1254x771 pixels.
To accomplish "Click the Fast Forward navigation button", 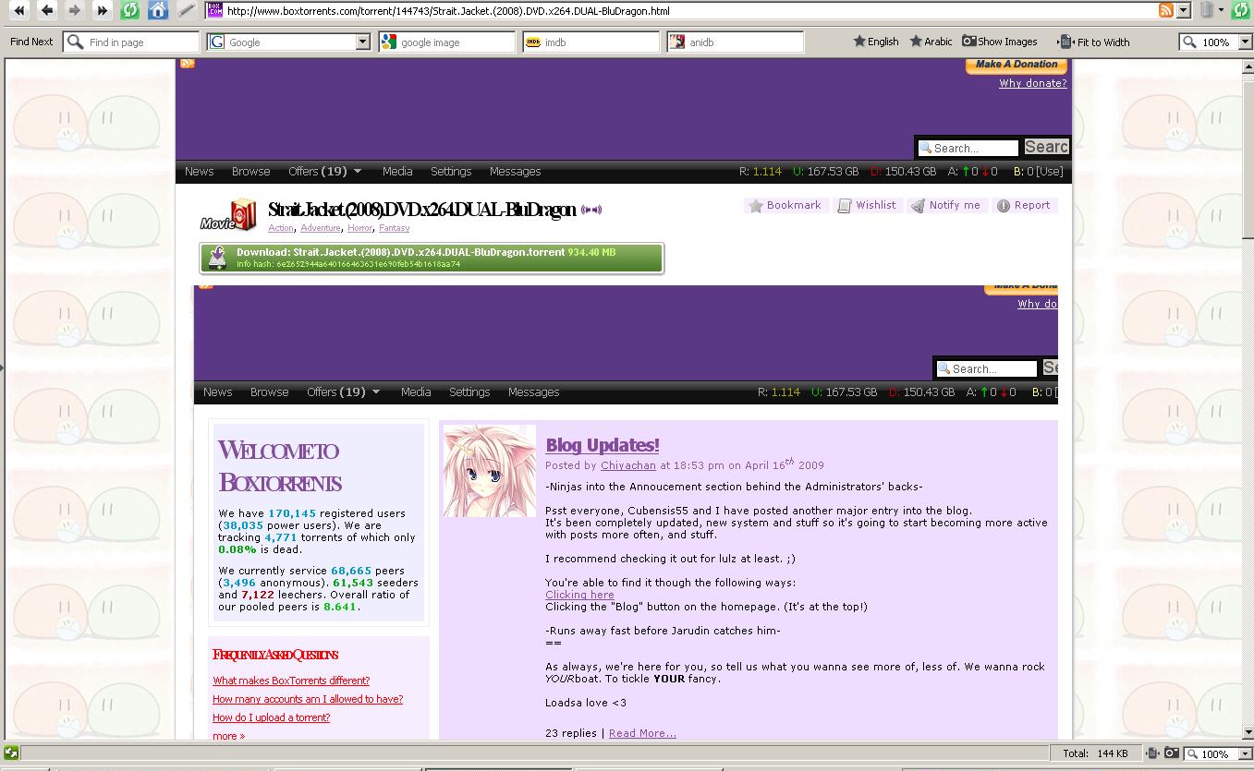I will (x=102, y=10).
